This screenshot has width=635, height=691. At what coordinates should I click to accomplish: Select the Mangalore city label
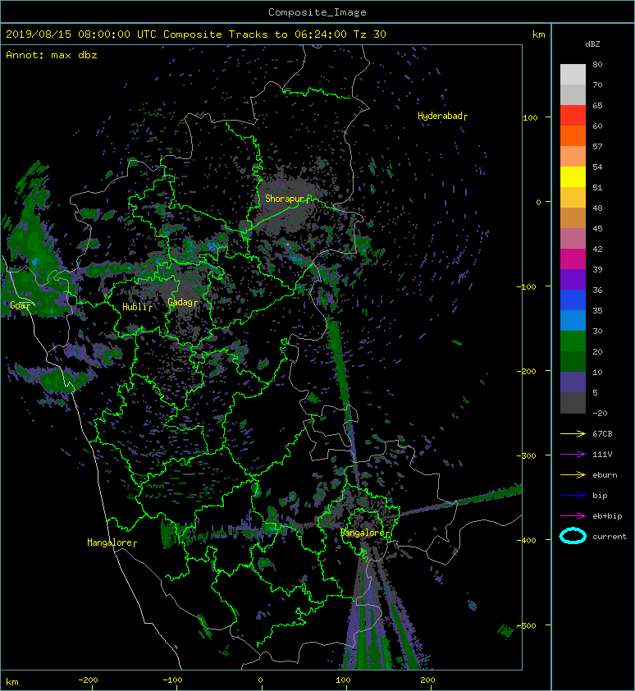click(x=112, y=542)
